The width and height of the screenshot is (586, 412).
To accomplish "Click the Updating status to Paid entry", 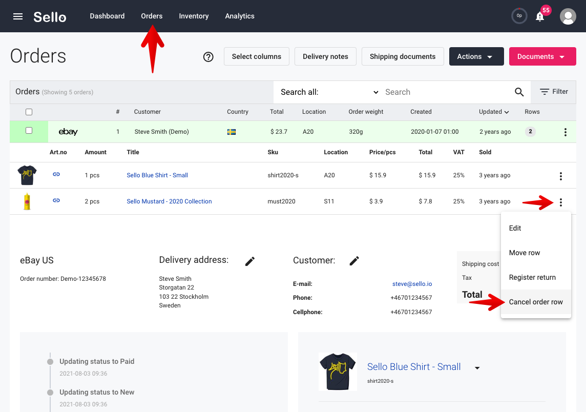I will click(x=97, y=362).
